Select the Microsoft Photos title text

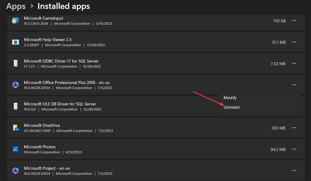40,147
